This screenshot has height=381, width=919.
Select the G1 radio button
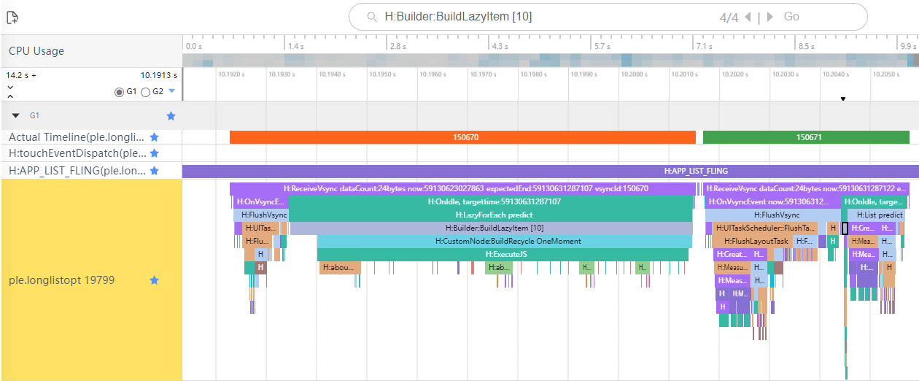click(119, 92)
